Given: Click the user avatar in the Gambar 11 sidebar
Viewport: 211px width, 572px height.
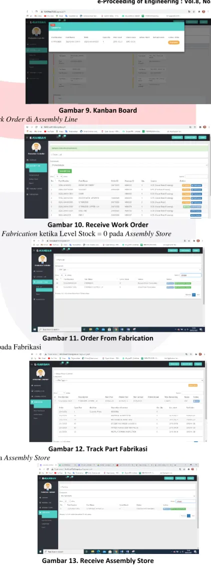Looking at the screenshot, I should tap(43, 260).
